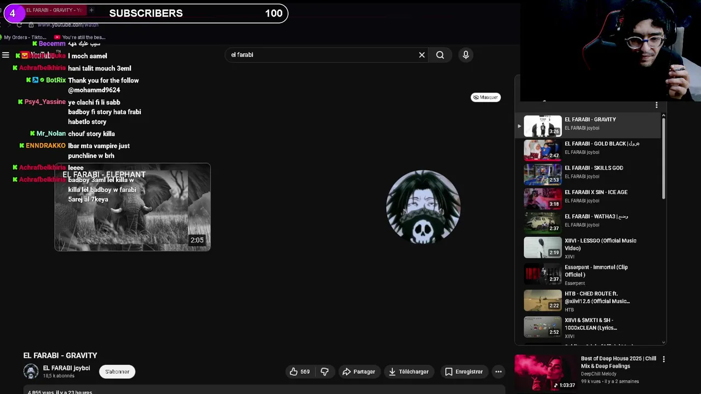Open EL FARABI joyboi channel avatar
Viewport: 701px width, 394px height.
click(31, 372)
